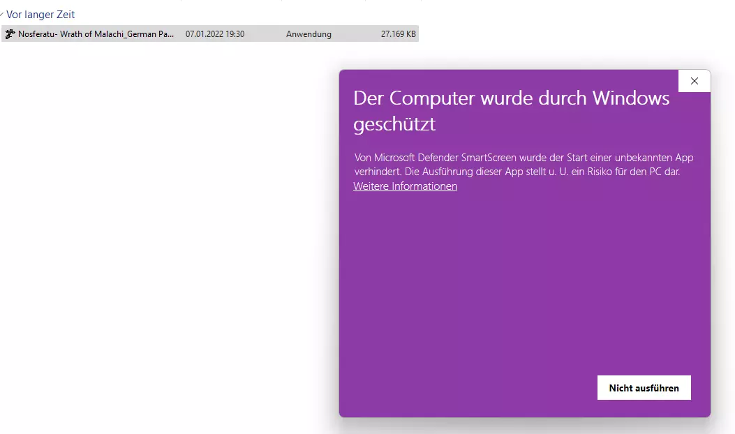Click the 'Anwendung' type cell

309,34
